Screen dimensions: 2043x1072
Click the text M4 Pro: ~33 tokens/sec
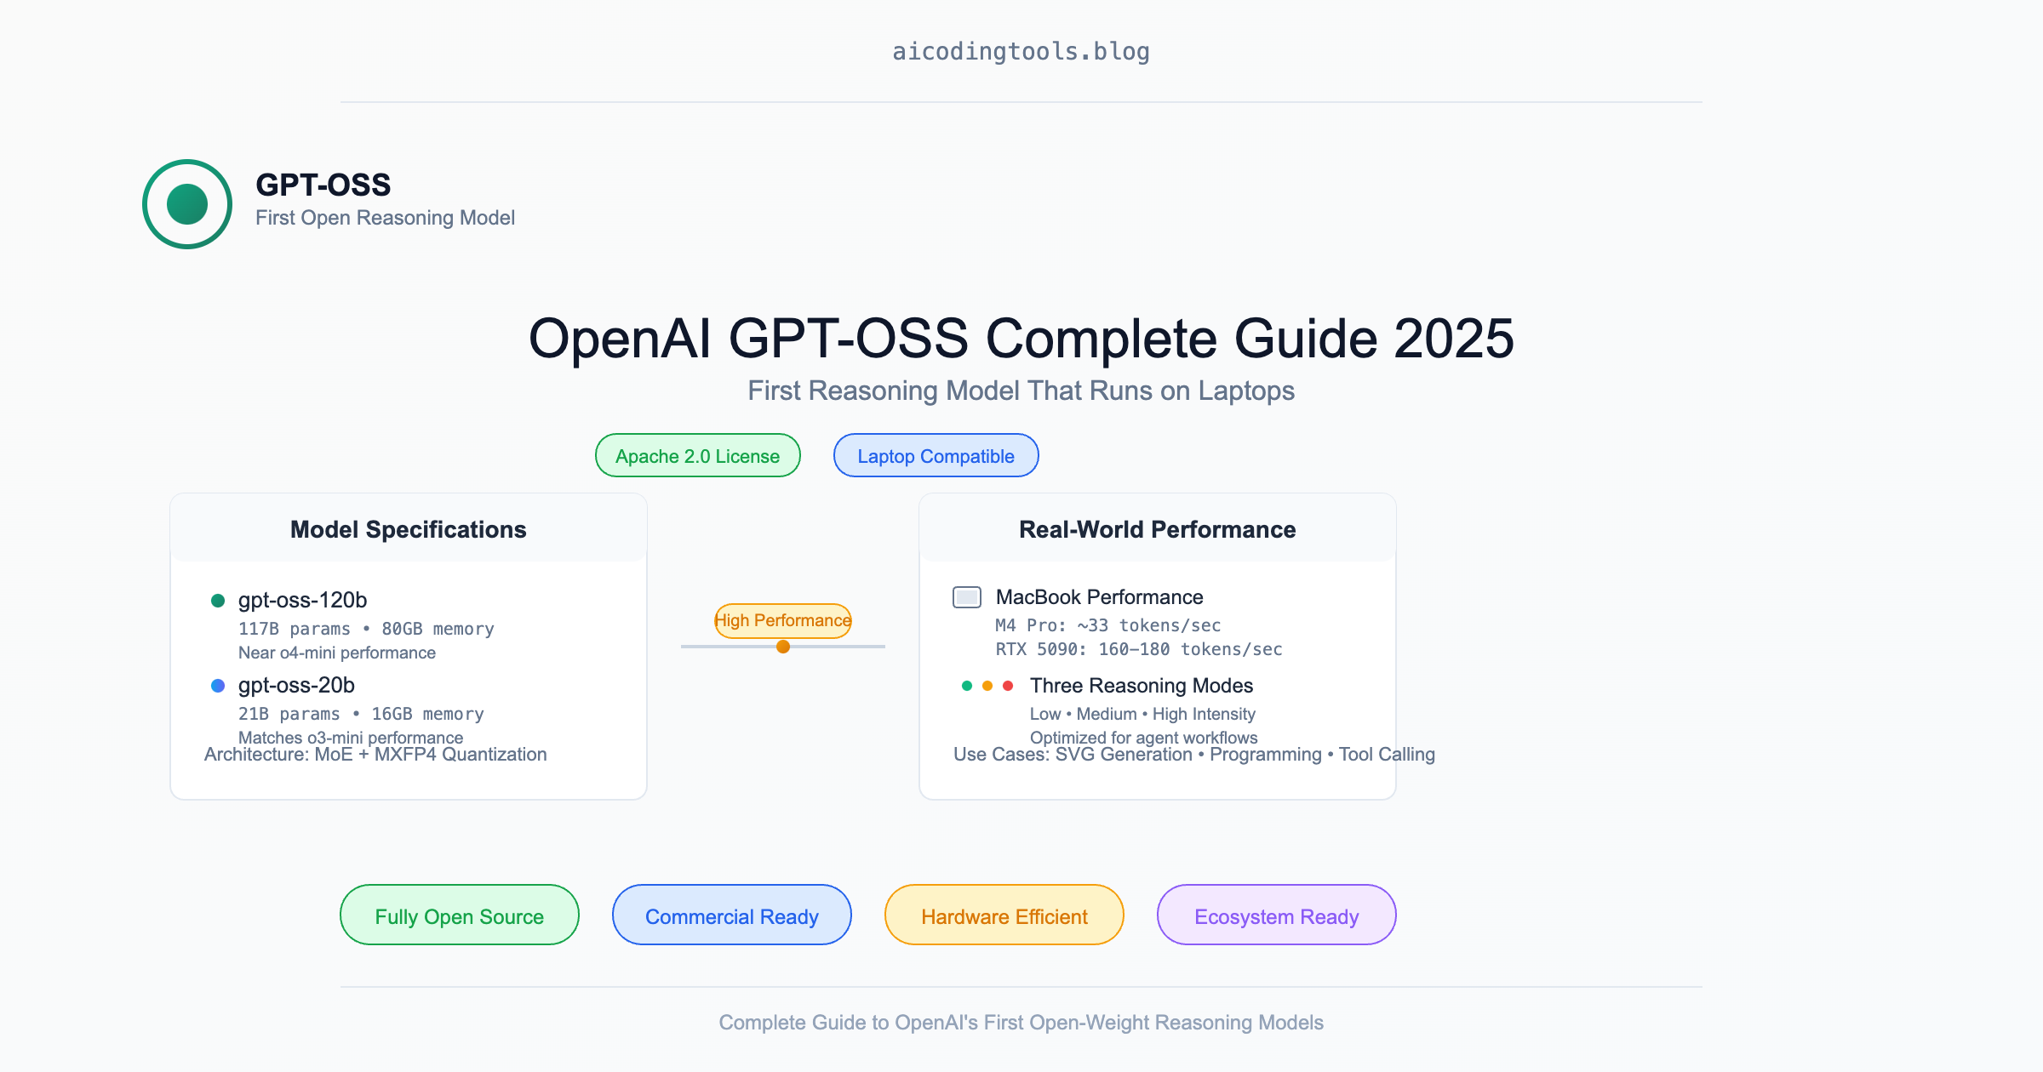tap(1108, 625)
